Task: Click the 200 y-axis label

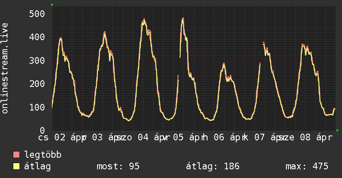Action: [x=37, y=84]
